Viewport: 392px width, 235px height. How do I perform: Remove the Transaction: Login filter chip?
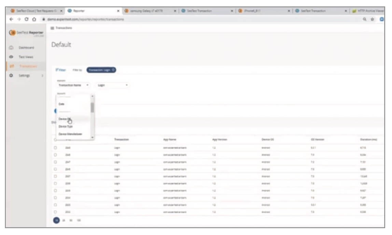(x=114, y=70)
